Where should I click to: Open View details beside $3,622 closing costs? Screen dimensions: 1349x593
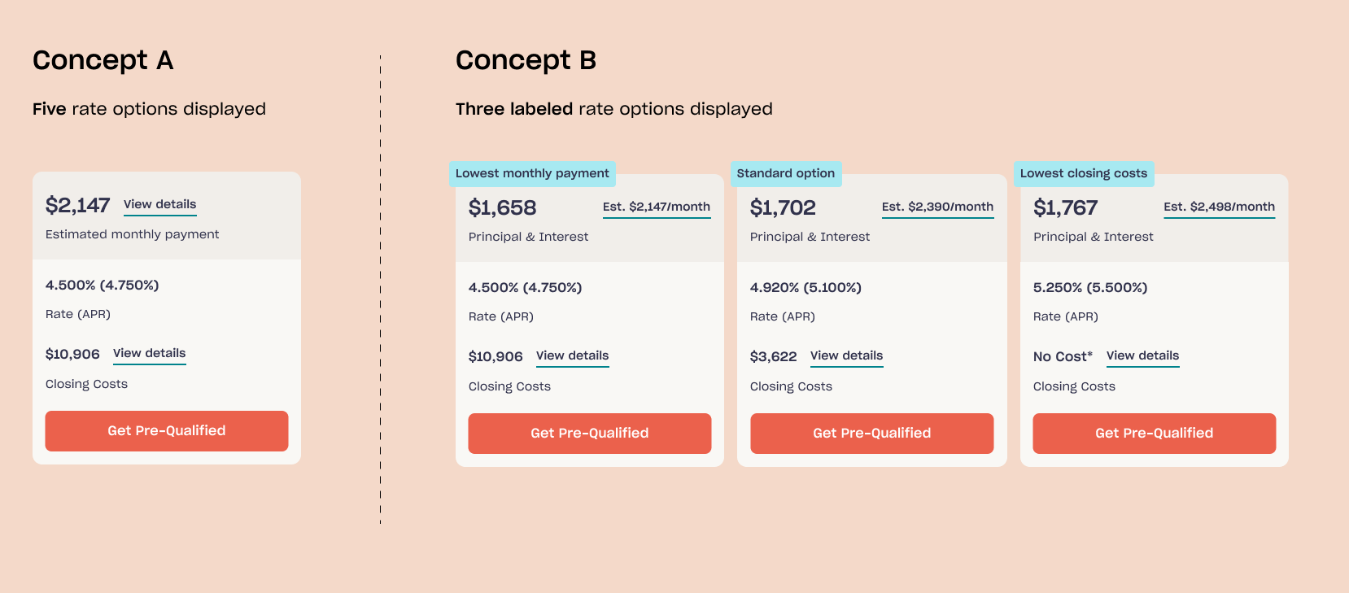(846, 355)
